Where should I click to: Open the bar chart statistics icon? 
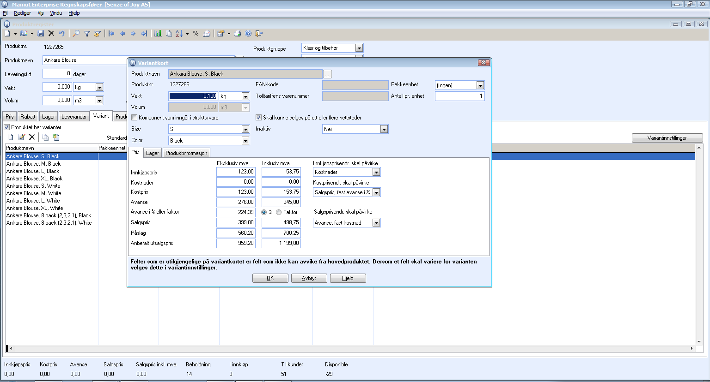(158, 34)
